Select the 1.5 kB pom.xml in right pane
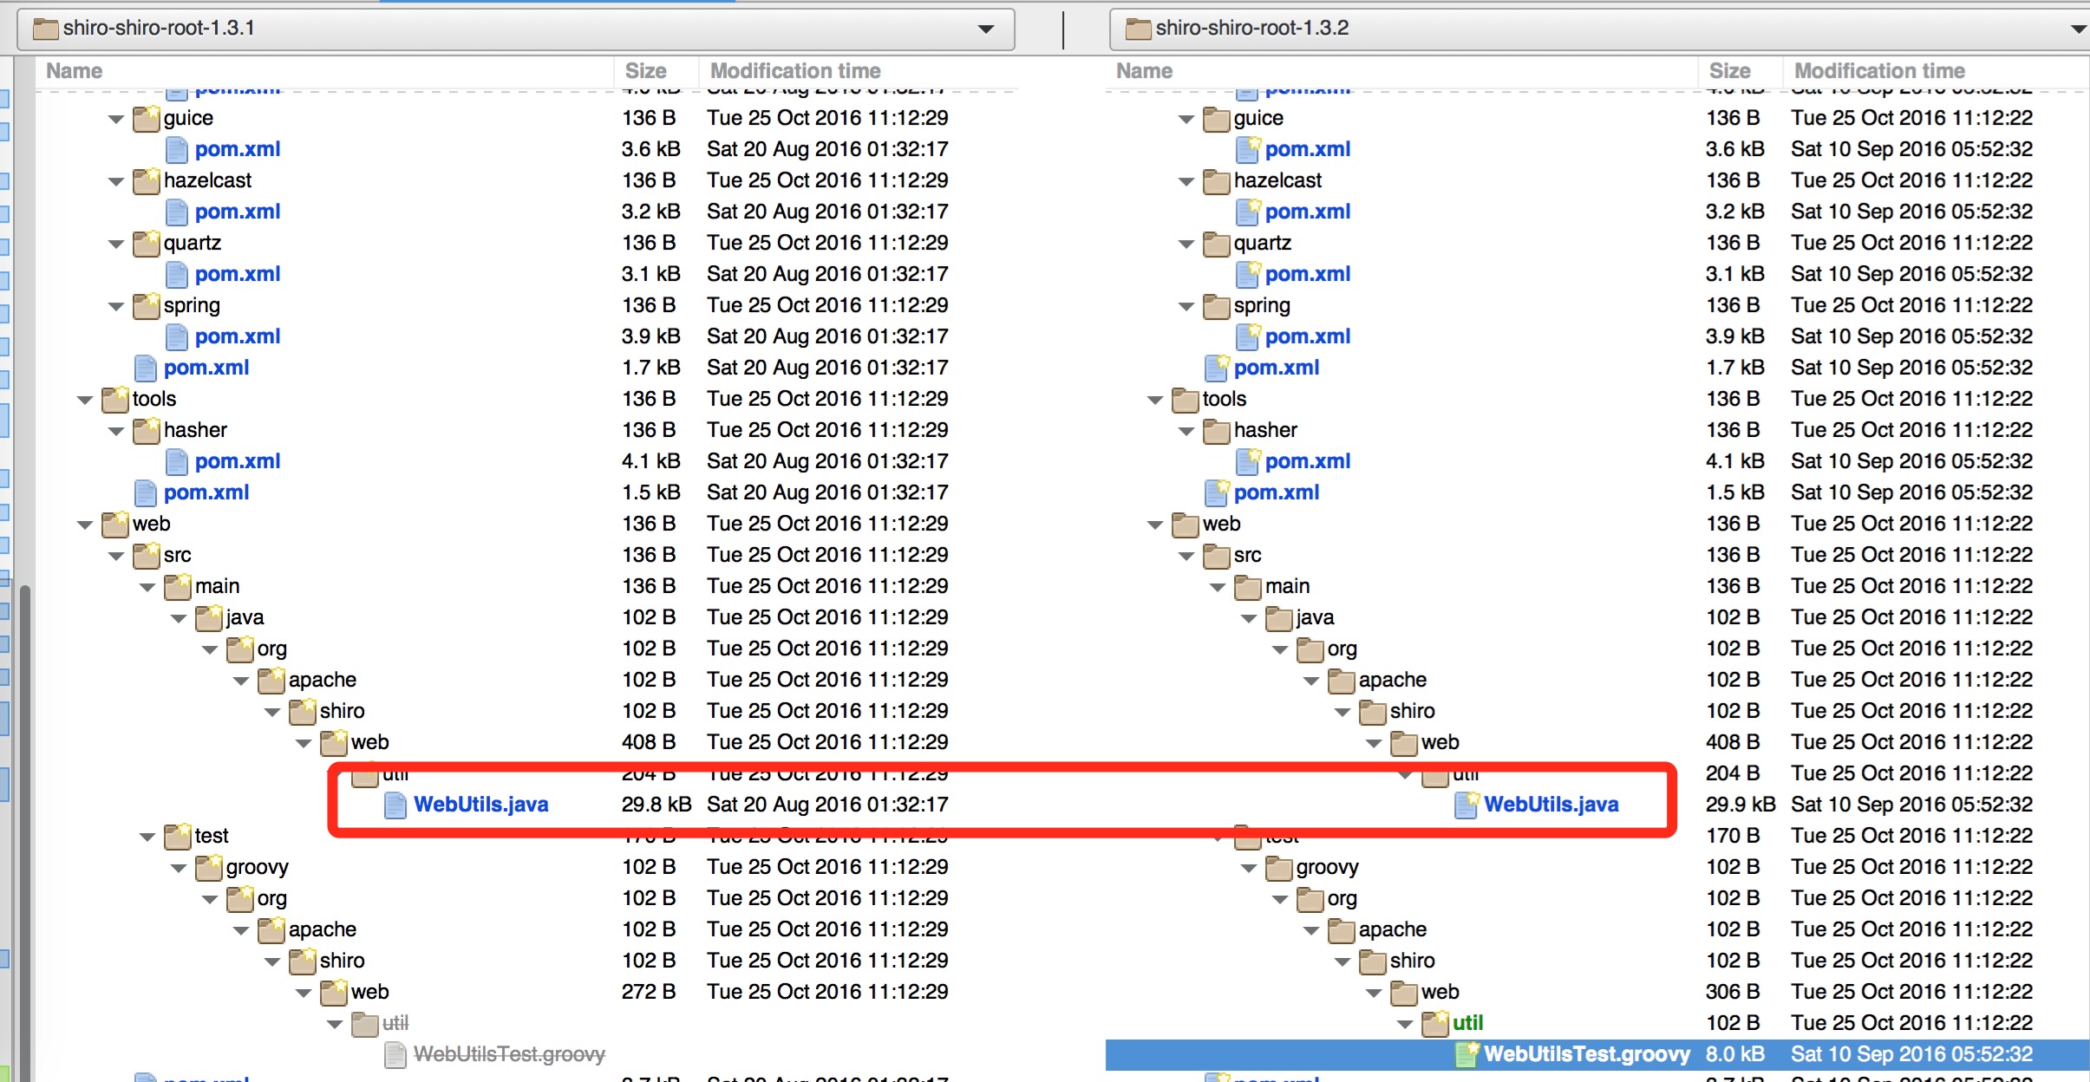 click(x=1277, y=492)
